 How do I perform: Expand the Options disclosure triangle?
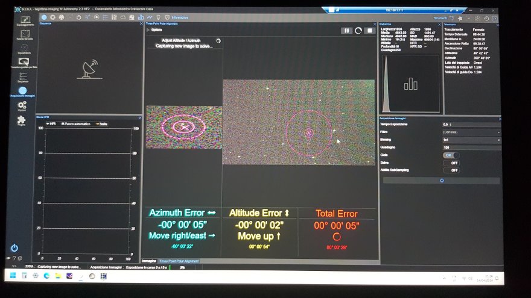coord(148,29)
